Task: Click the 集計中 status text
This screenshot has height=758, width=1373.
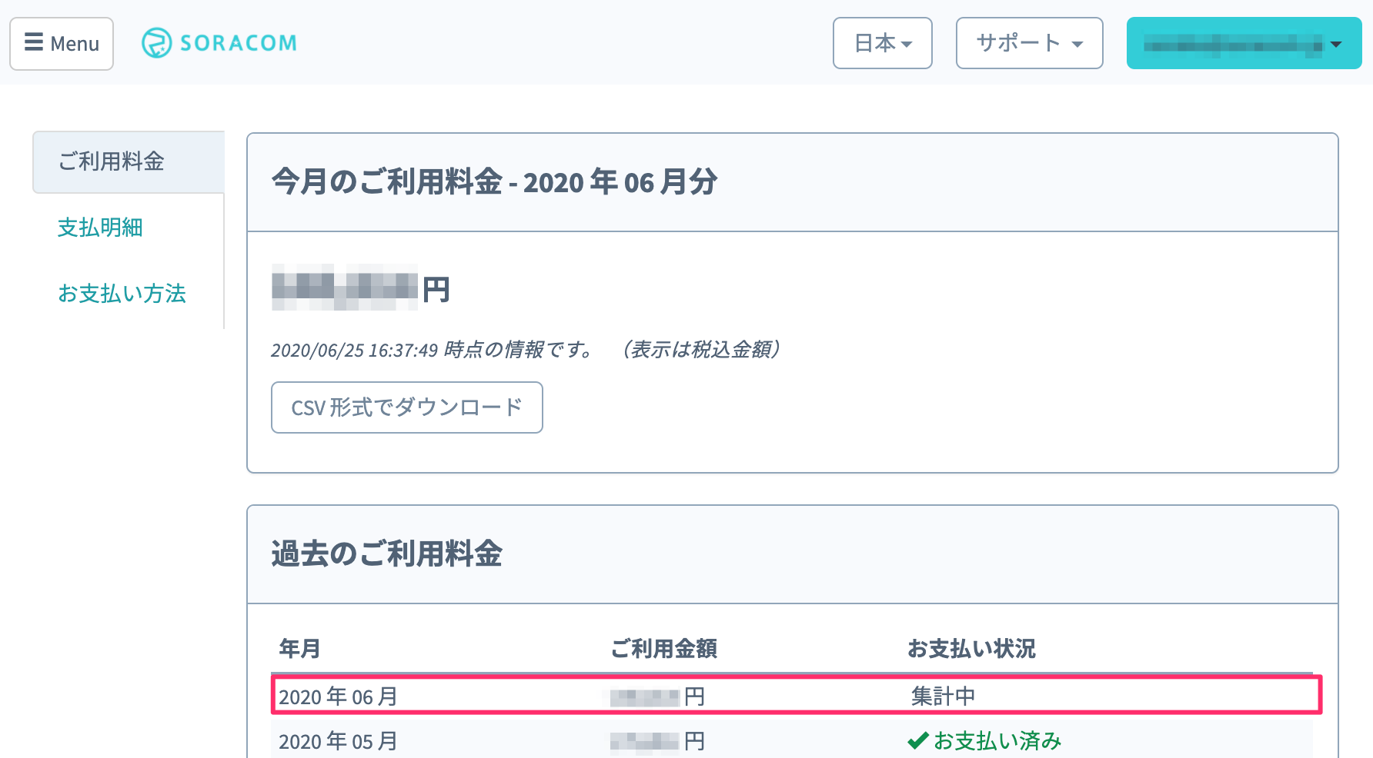Action: (943, 696)
